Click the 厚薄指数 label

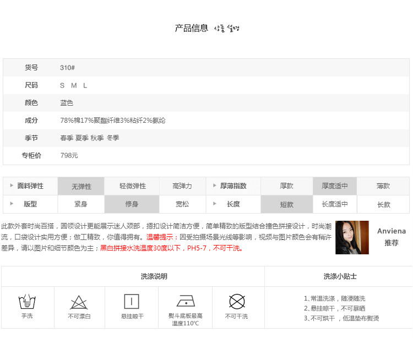(x=233, y=186)
